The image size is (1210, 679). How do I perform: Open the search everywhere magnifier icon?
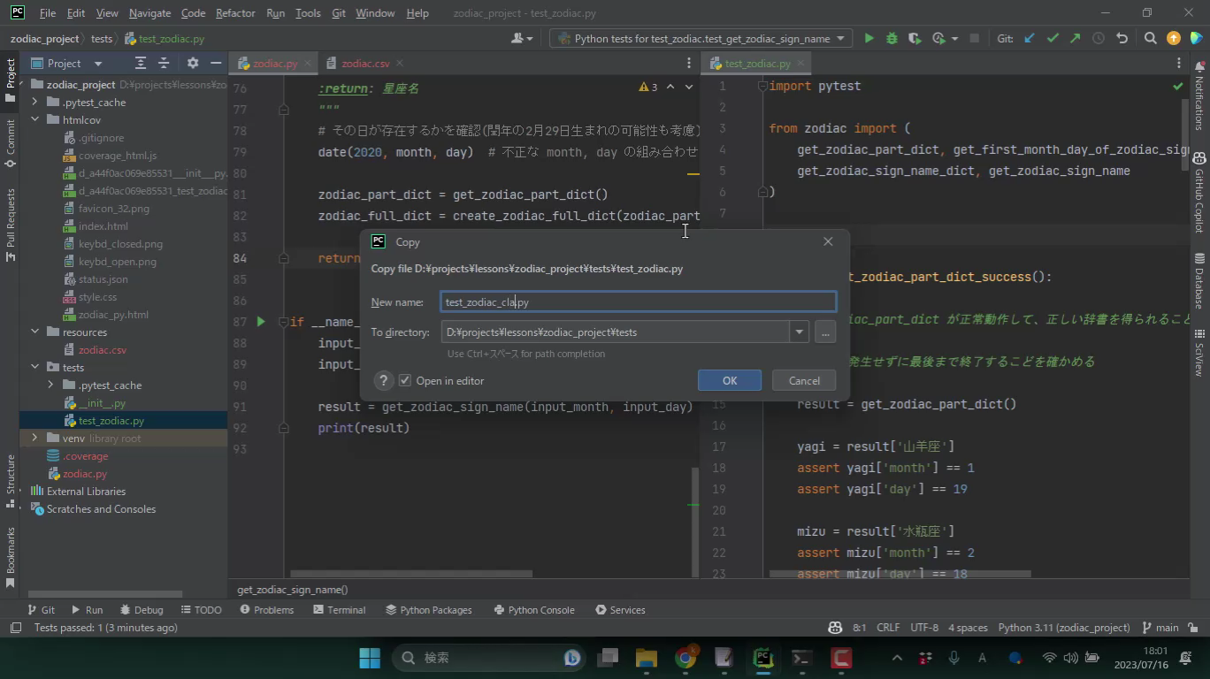1150,38
